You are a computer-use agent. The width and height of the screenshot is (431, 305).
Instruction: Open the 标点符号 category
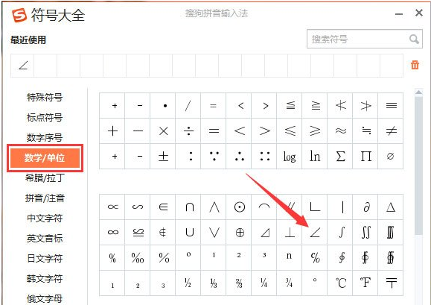pos(45,118)
